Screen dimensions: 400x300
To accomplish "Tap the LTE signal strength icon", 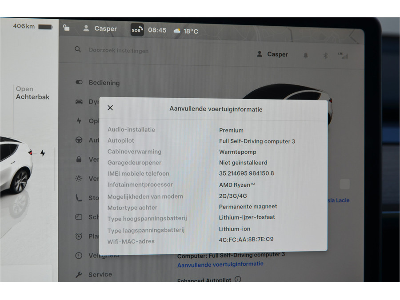I will coord(343,56).
